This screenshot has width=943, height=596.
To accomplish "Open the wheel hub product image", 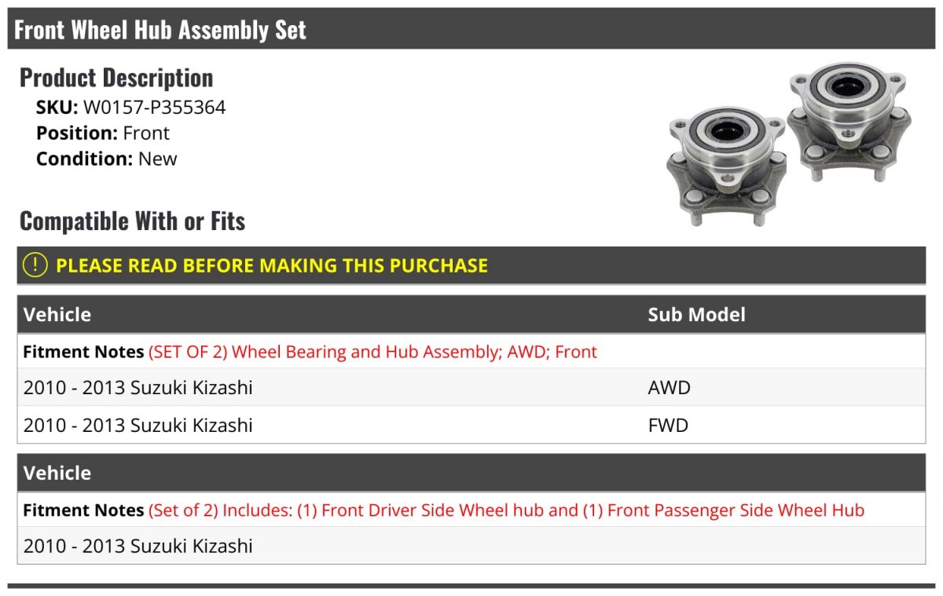I will click(787, 144).
